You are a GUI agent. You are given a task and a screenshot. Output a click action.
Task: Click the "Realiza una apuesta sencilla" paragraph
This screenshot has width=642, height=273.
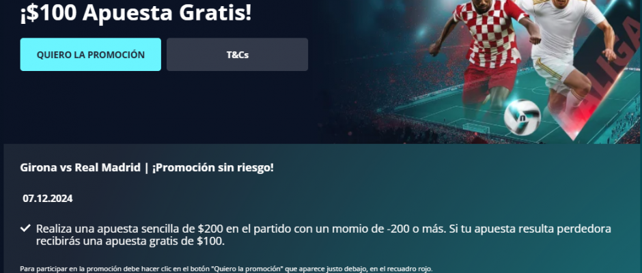coord(324,235)
